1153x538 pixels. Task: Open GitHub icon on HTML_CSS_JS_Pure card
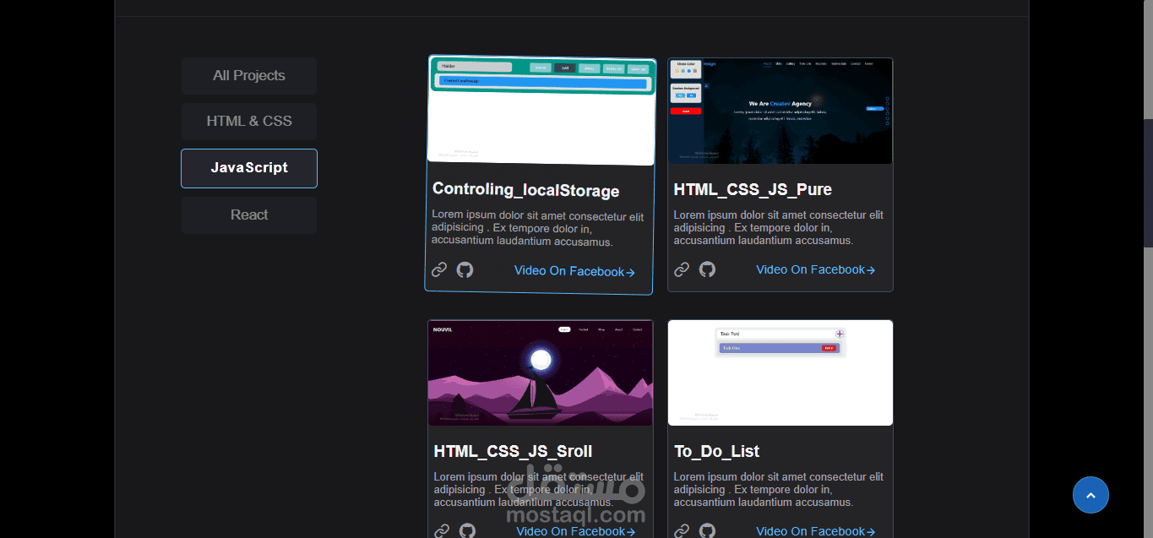coord(707,269)
